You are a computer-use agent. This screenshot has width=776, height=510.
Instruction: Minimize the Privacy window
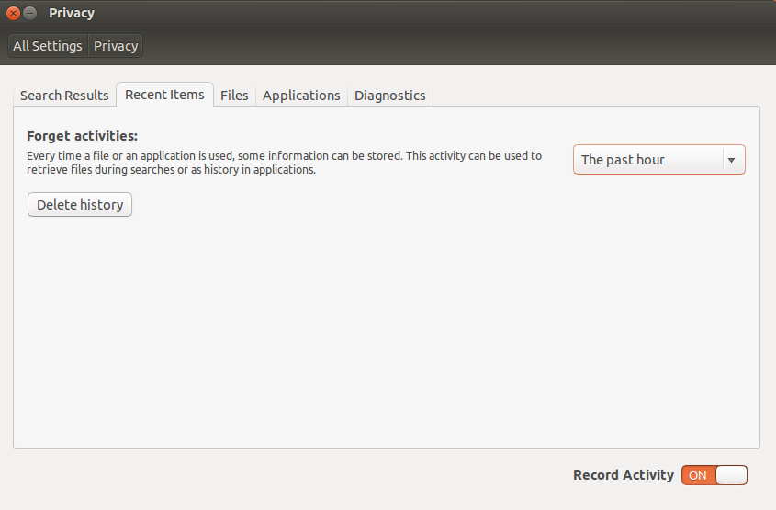click(x=30, y=13)
